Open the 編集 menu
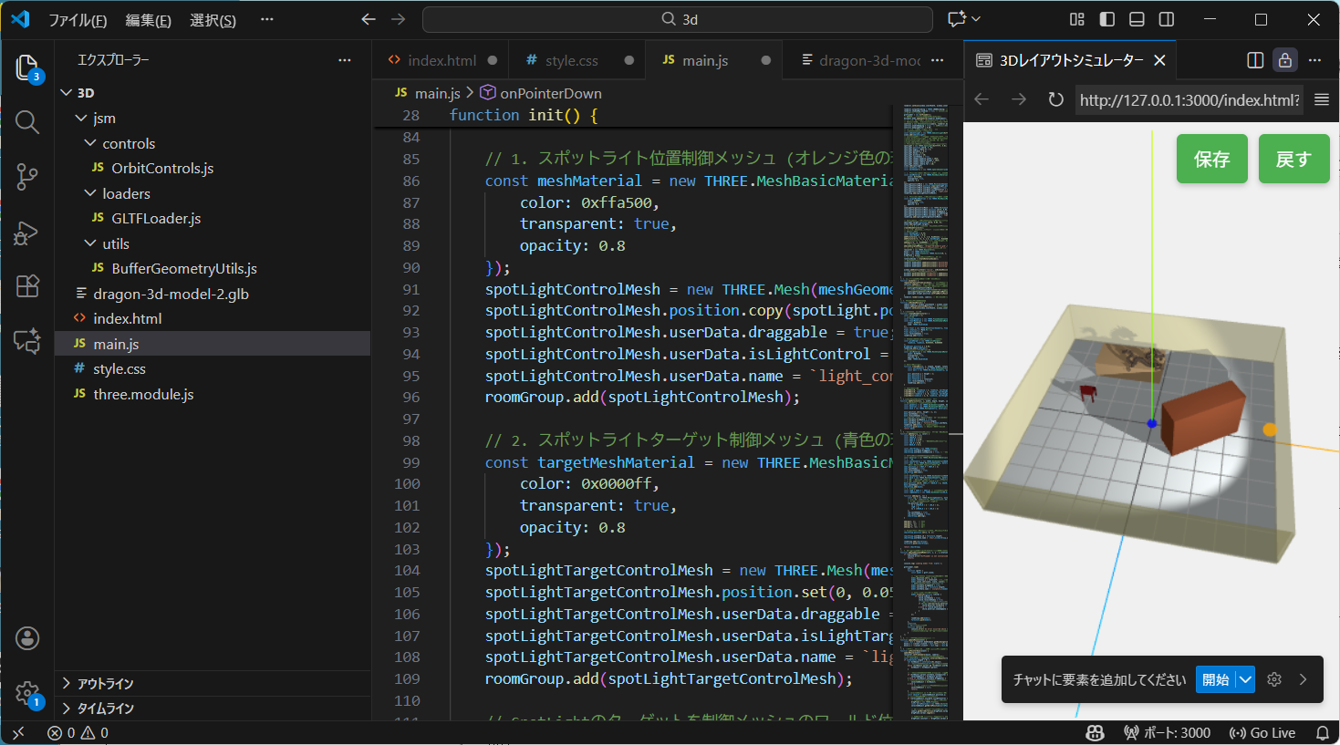 [148, 19]
